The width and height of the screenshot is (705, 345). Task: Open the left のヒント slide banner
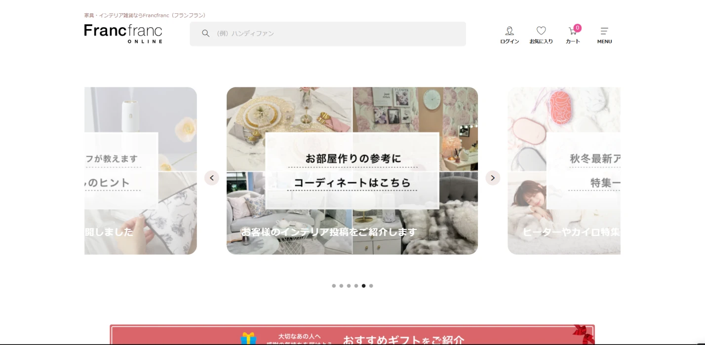tap(141, 171)
